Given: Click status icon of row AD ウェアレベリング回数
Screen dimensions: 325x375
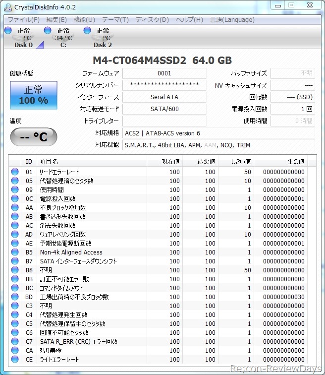Looking at the screenshot, I should point(15,234).
